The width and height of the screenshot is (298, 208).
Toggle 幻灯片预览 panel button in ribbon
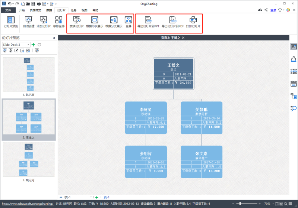tap(11, 22)
